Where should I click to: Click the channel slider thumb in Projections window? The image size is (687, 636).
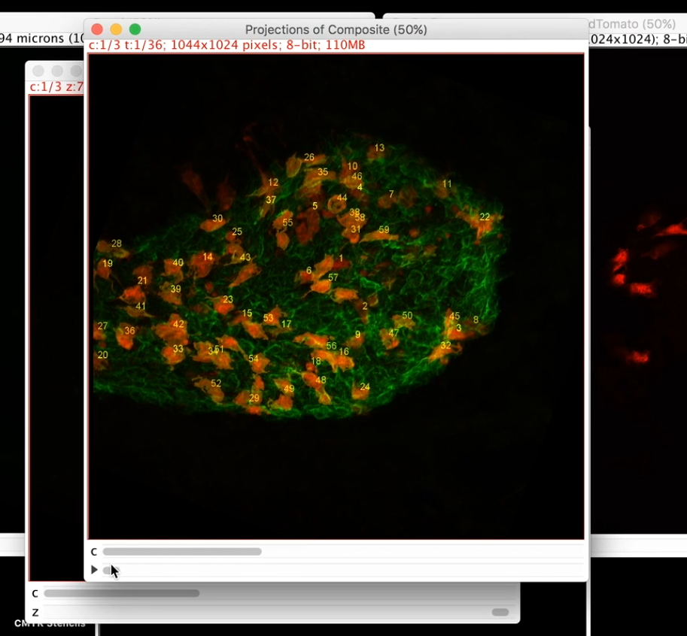pos(182,552)
